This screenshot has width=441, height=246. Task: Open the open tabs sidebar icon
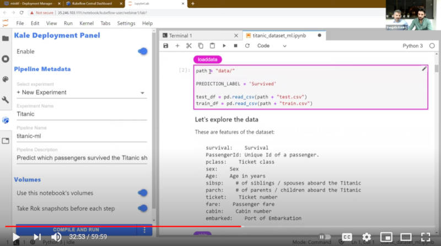pyautogui.click(x=6, y=141)
